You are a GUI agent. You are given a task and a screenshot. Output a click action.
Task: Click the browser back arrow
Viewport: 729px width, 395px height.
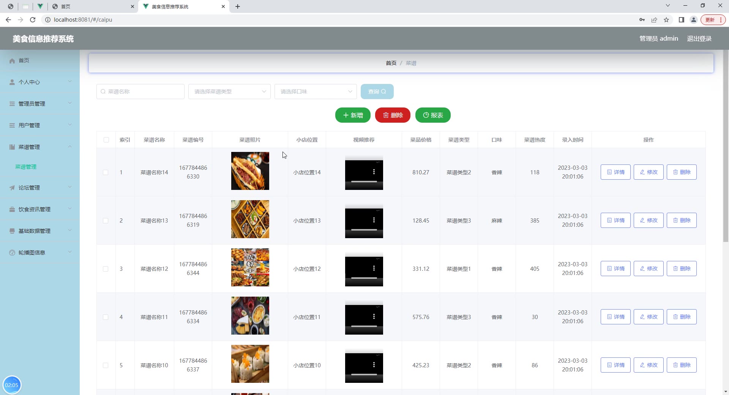8,20
